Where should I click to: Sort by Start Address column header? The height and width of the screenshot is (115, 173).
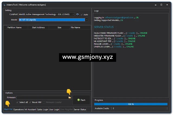coord(38,28)
